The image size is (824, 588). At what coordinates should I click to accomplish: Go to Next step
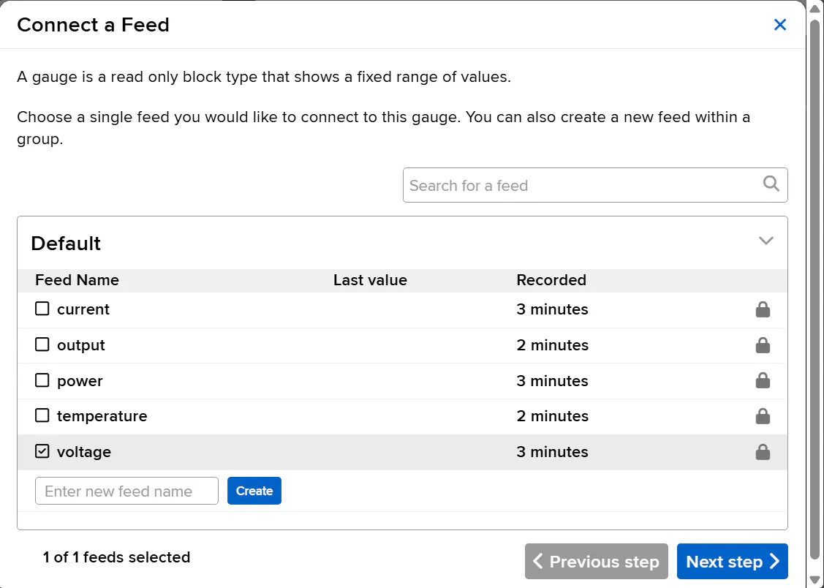(732, 561)
